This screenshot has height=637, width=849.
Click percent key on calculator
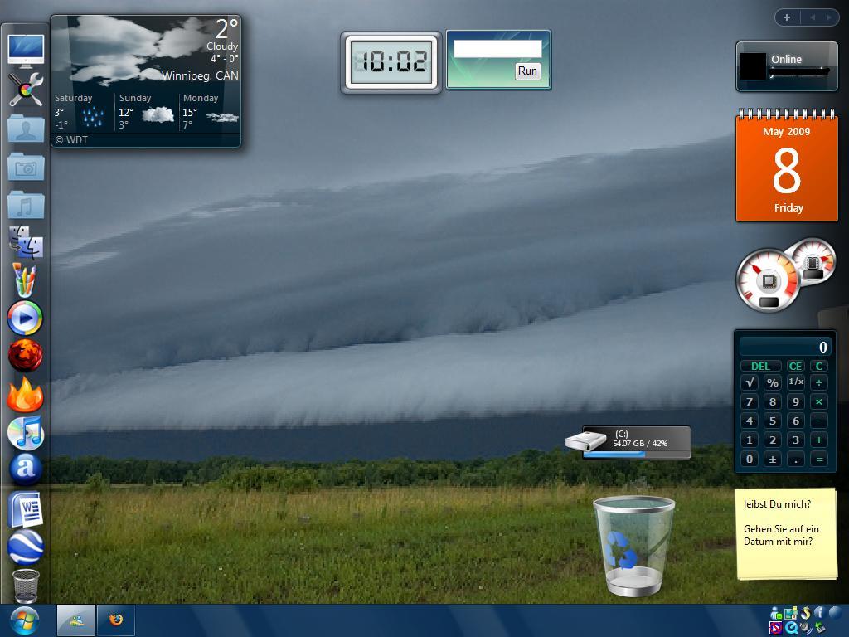[x=773, y=382]
